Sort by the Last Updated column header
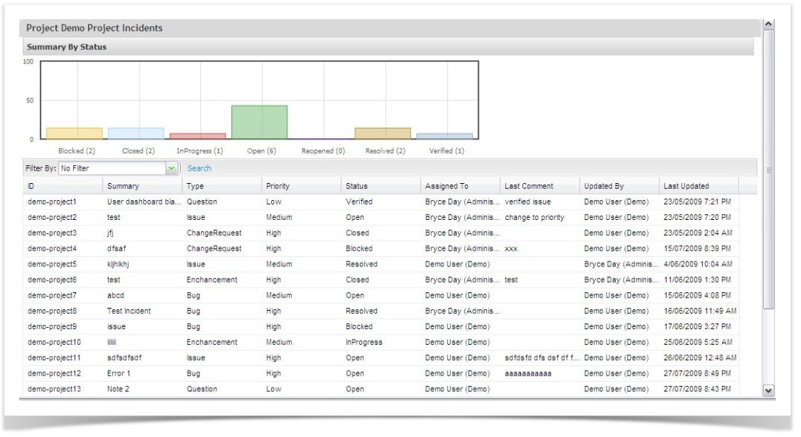 pos(686,186)
